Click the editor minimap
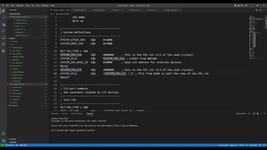Screen dimensions: 267x150 coord(257,37)
